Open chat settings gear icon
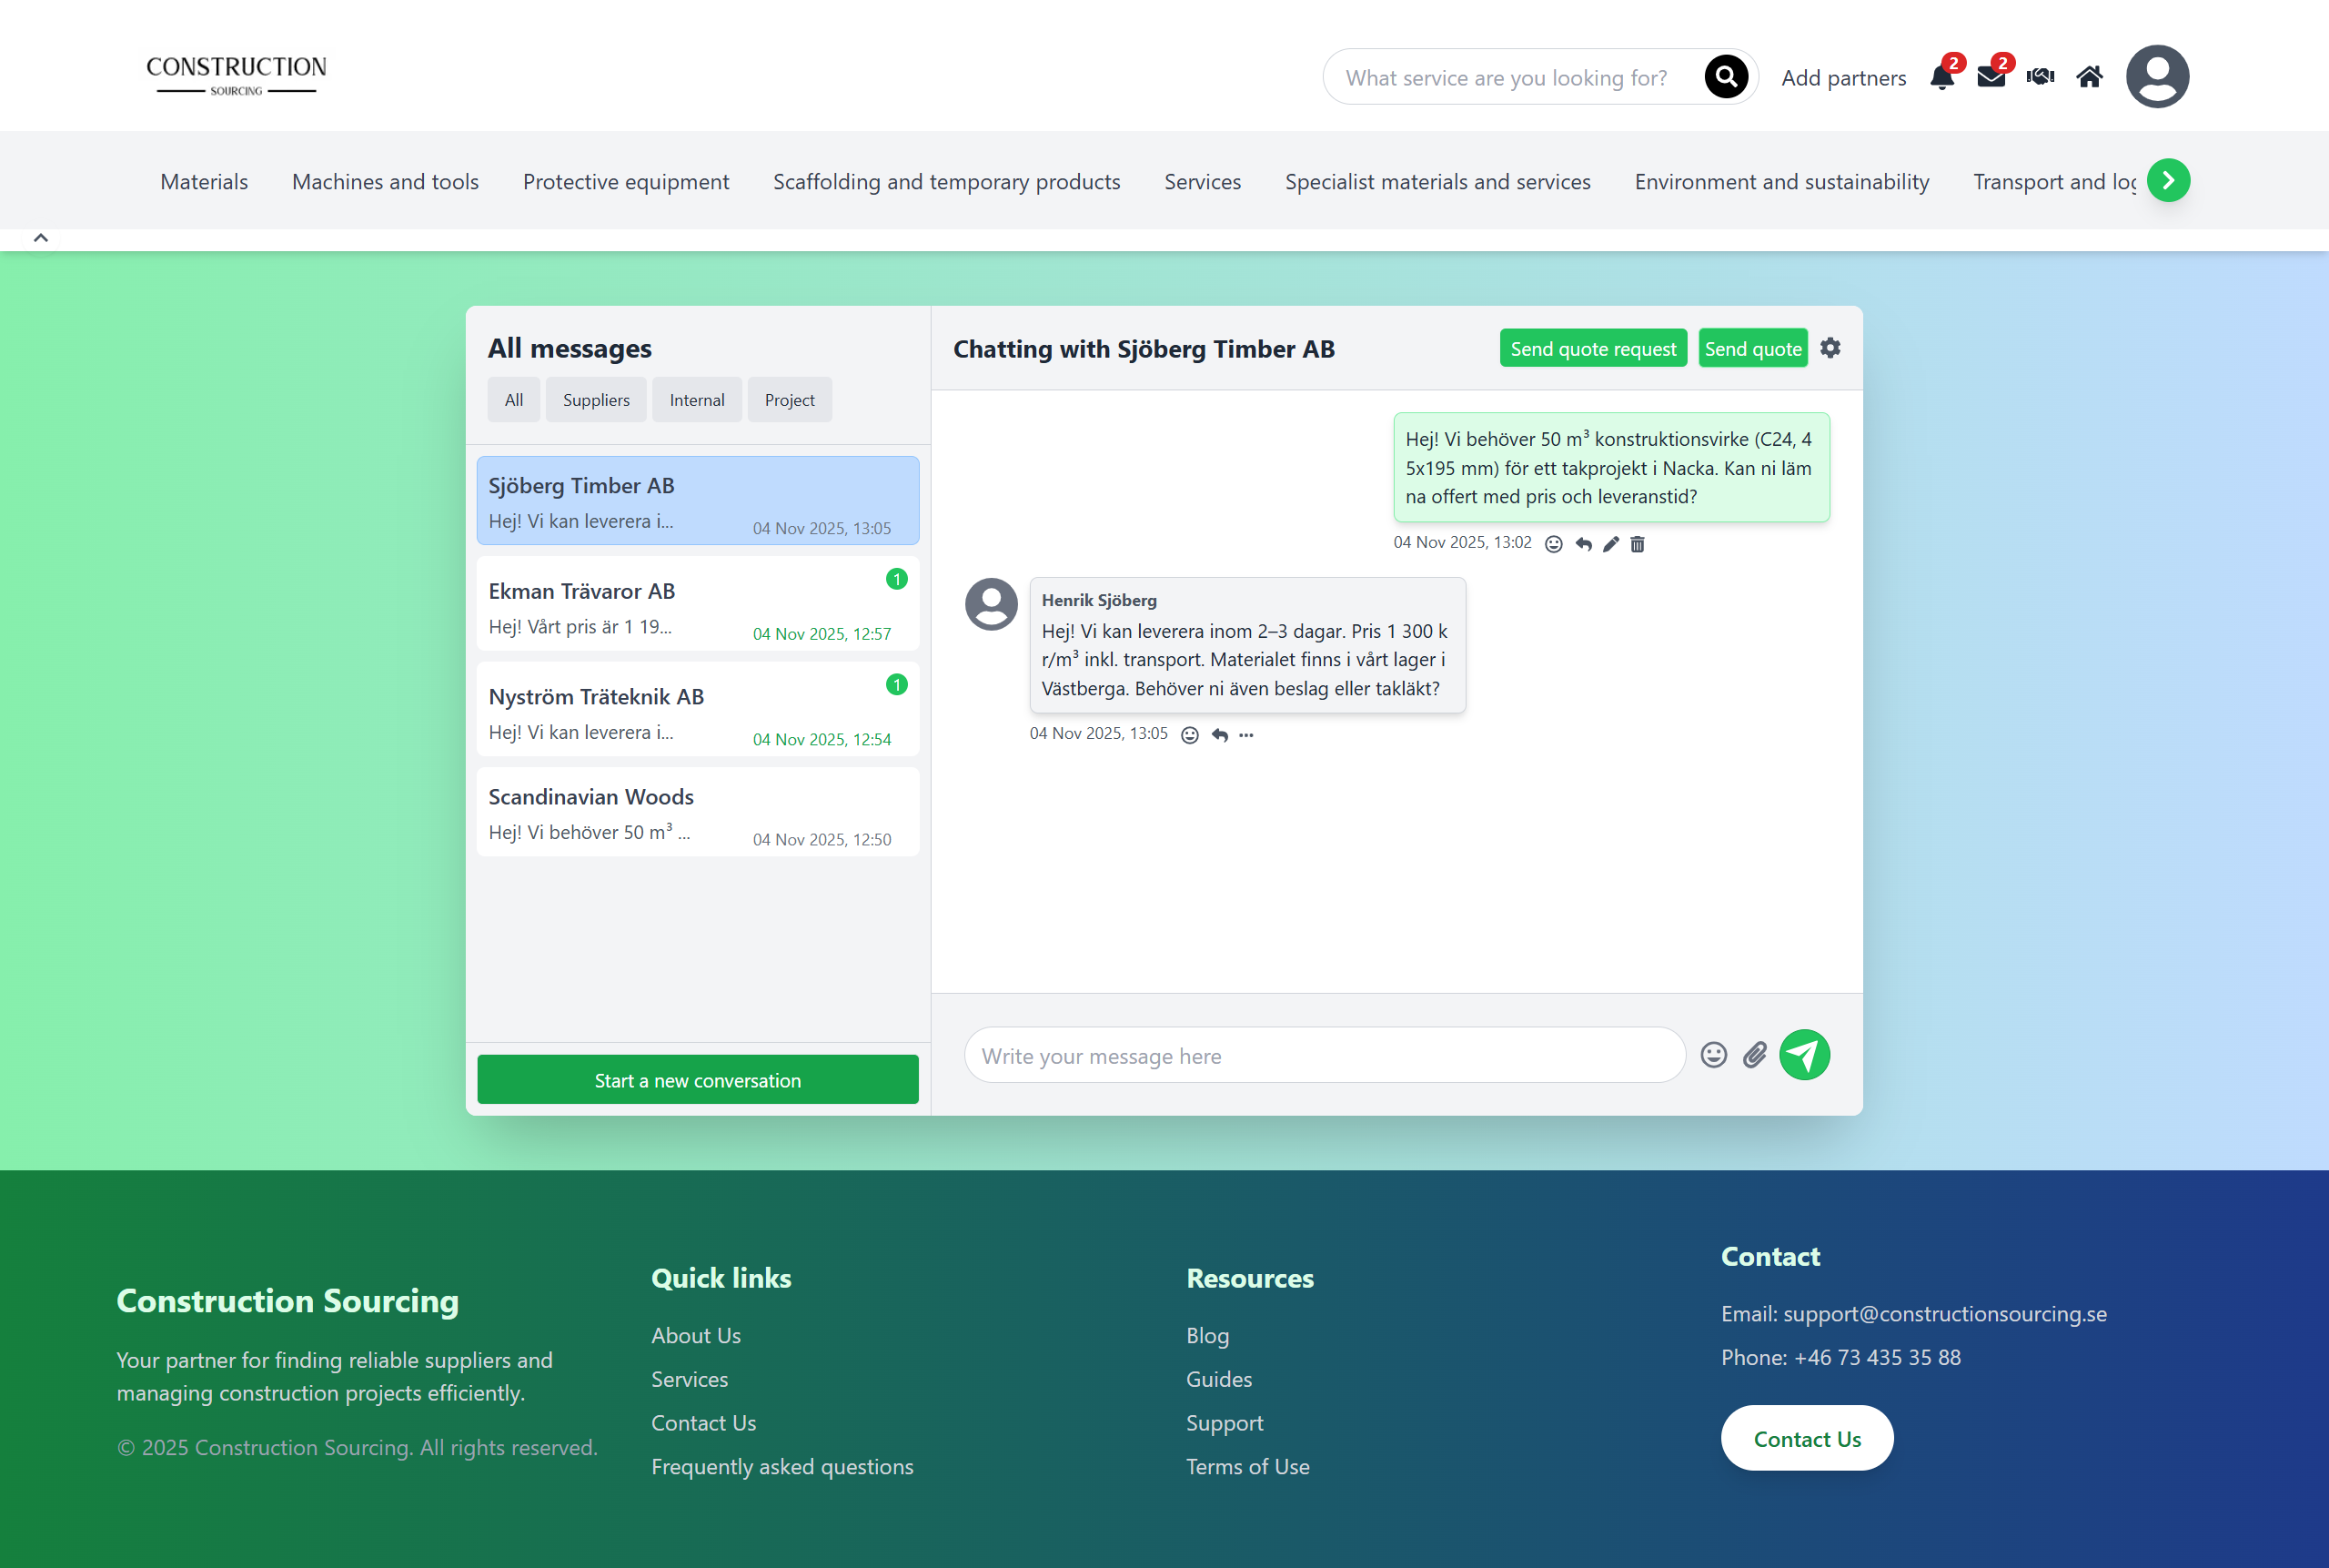 tap(1830, 348)
